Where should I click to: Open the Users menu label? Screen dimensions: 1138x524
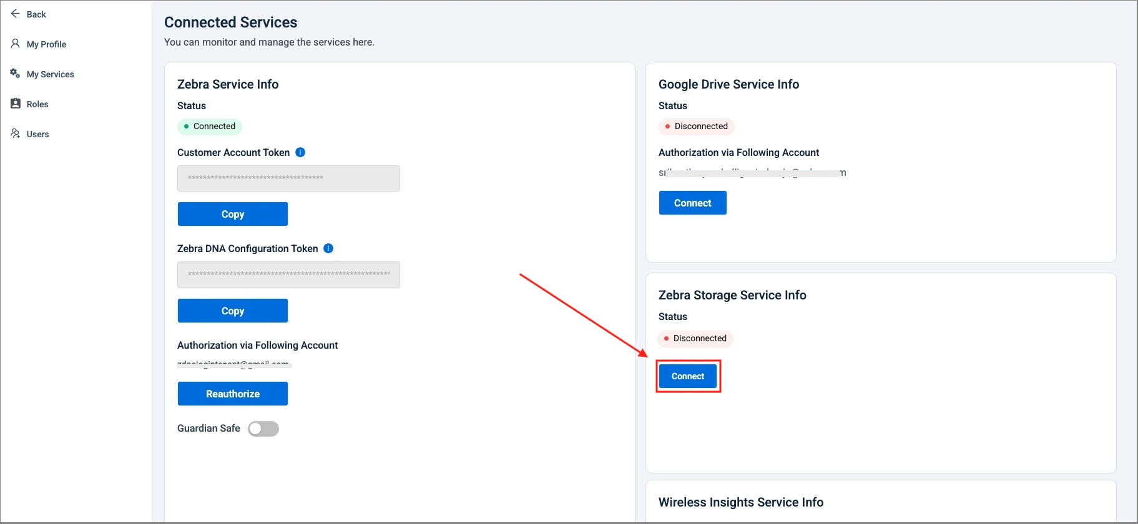pyautogui.click(x=37, y=134)
